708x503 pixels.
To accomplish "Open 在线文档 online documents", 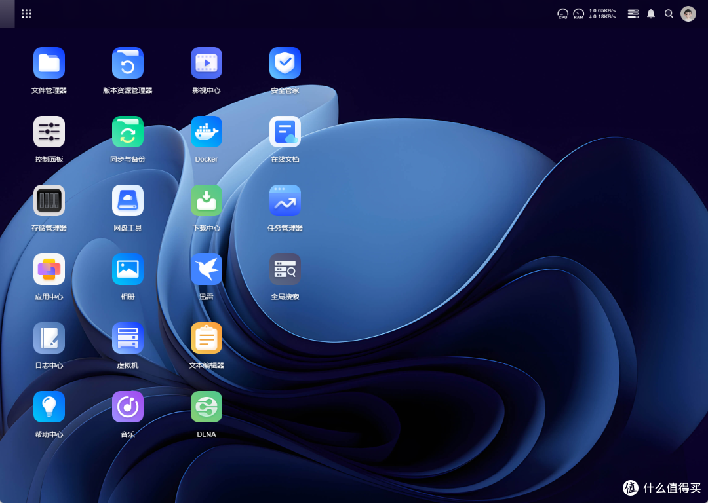I will pos(285,132).
